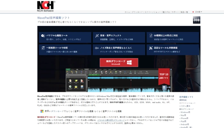This screenshot has height=128, width=224.
Task: Select スクリーンショット in the top navigation bar
Action: point(153,12)
